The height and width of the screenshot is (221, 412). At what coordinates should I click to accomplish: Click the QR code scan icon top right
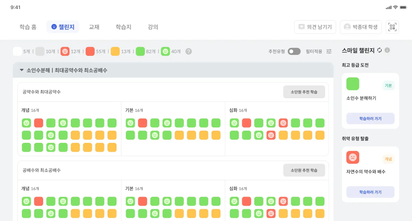(392, 27)
